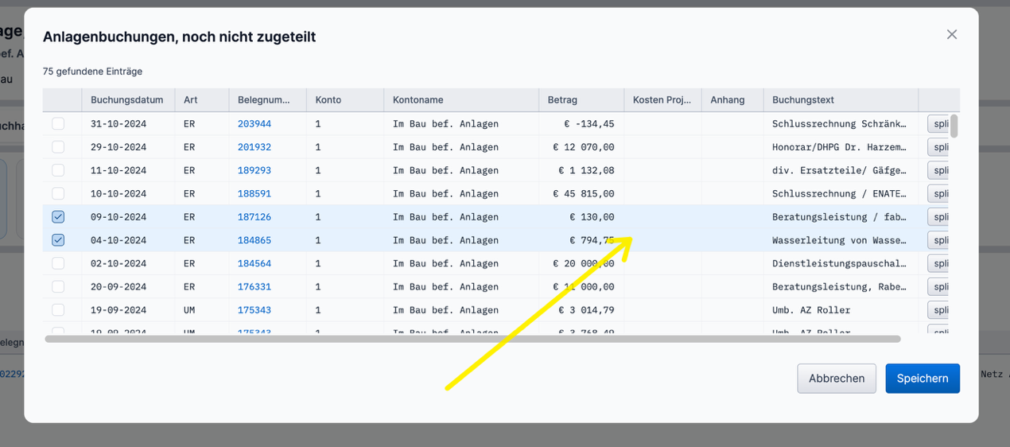This screenshot has width=1010, height=447.
Task: Open receipt link 184564
Action: 254,263
